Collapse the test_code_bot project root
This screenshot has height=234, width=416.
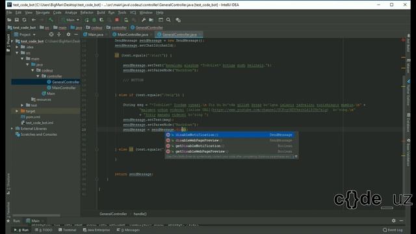coord(12,41)
